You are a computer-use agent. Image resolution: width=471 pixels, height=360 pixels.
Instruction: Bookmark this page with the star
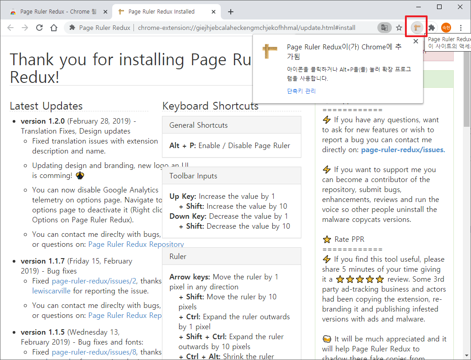coord(399,28)
